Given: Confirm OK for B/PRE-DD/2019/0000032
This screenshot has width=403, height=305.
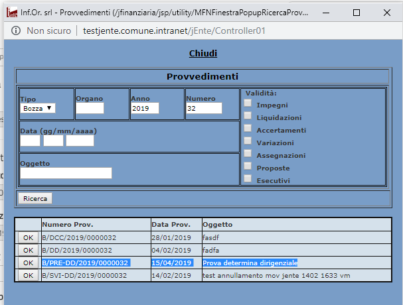Looking at the screenshot, I should [28, 263].
